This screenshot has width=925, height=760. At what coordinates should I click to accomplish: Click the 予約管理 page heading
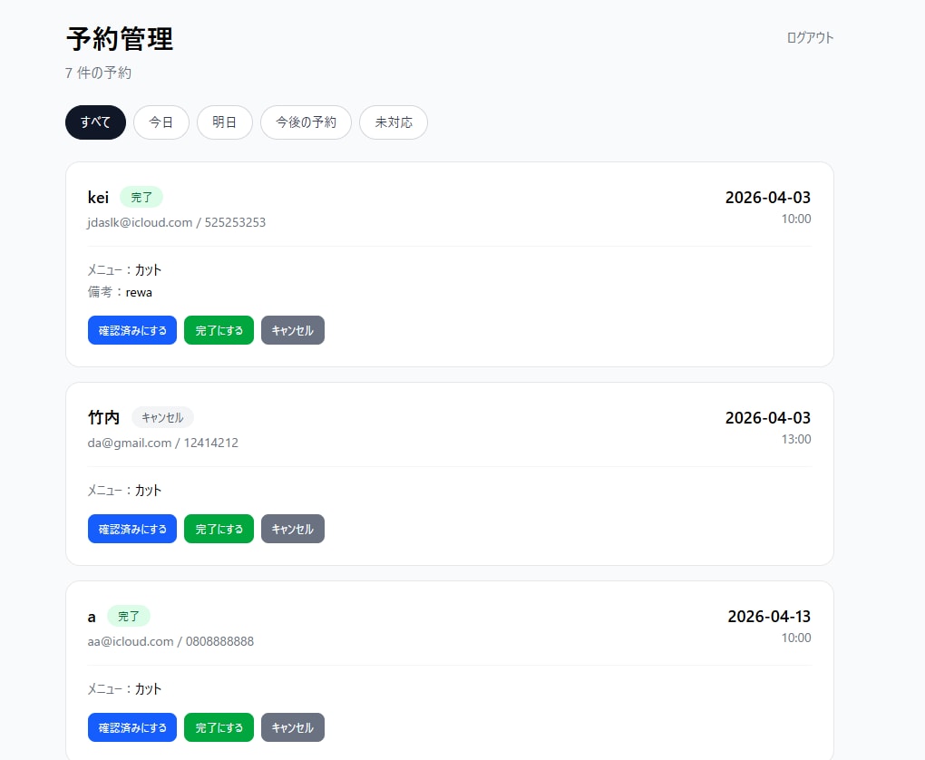tap(120, 39)
